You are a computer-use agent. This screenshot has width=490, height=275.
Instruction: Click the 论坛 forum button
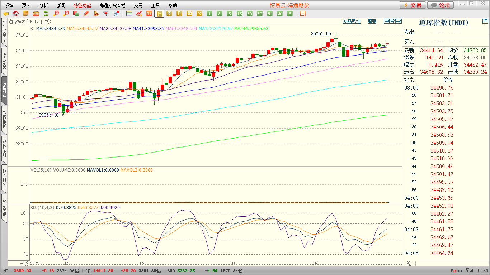(x=441, y=5)
